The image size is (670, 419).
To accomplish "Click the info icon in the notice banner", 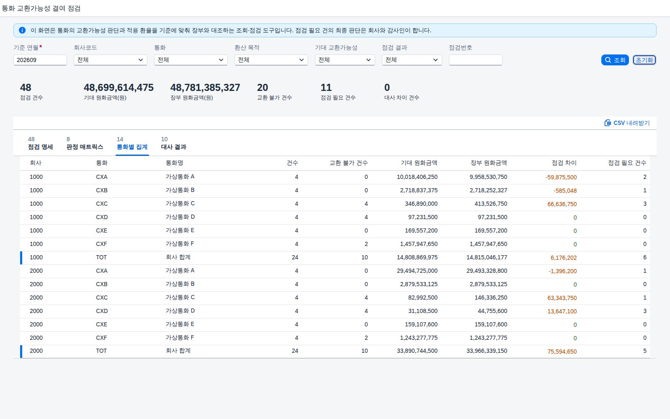I will [22, 30].
